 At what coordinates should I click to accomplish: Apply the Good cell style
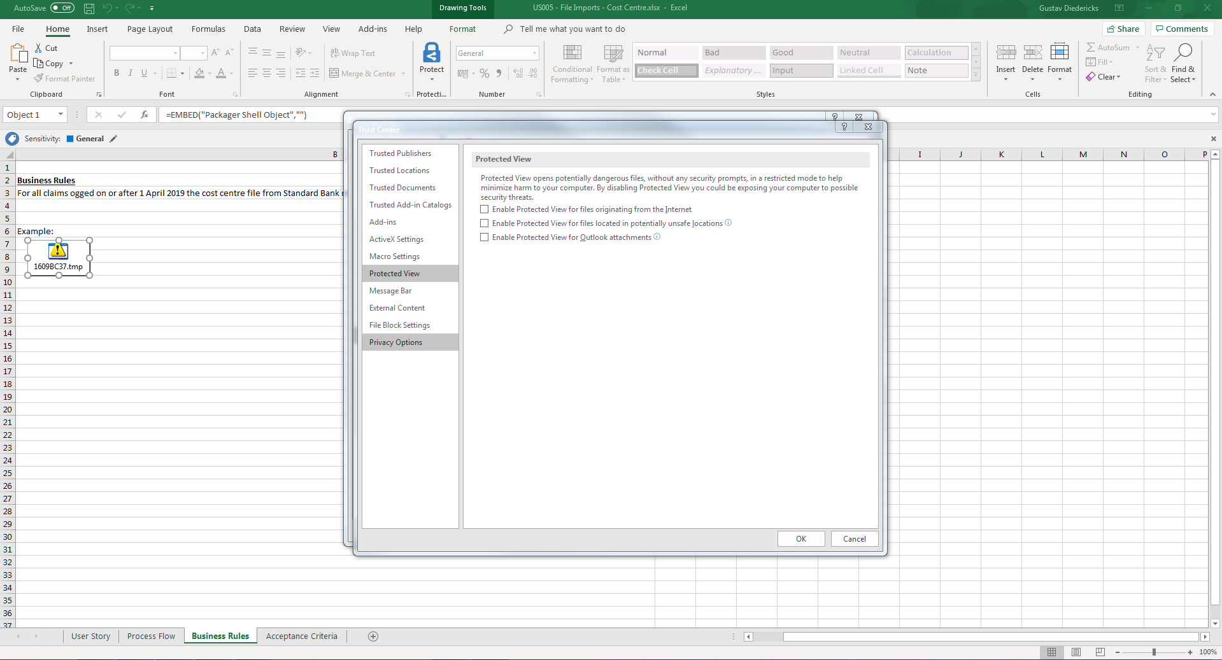[x=800, y=53]
